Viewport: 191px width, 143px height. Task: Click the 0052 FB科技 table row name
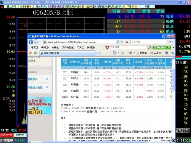click(x=75, y=72)
